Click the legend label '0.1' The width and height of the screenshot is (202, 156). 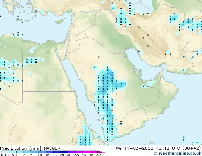[x=4, y=155]
